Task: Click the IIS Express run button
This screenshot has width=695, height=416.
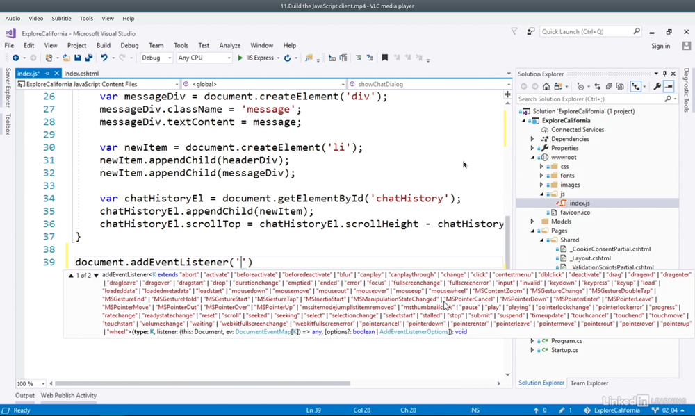Action: click(x=256, y=58)
